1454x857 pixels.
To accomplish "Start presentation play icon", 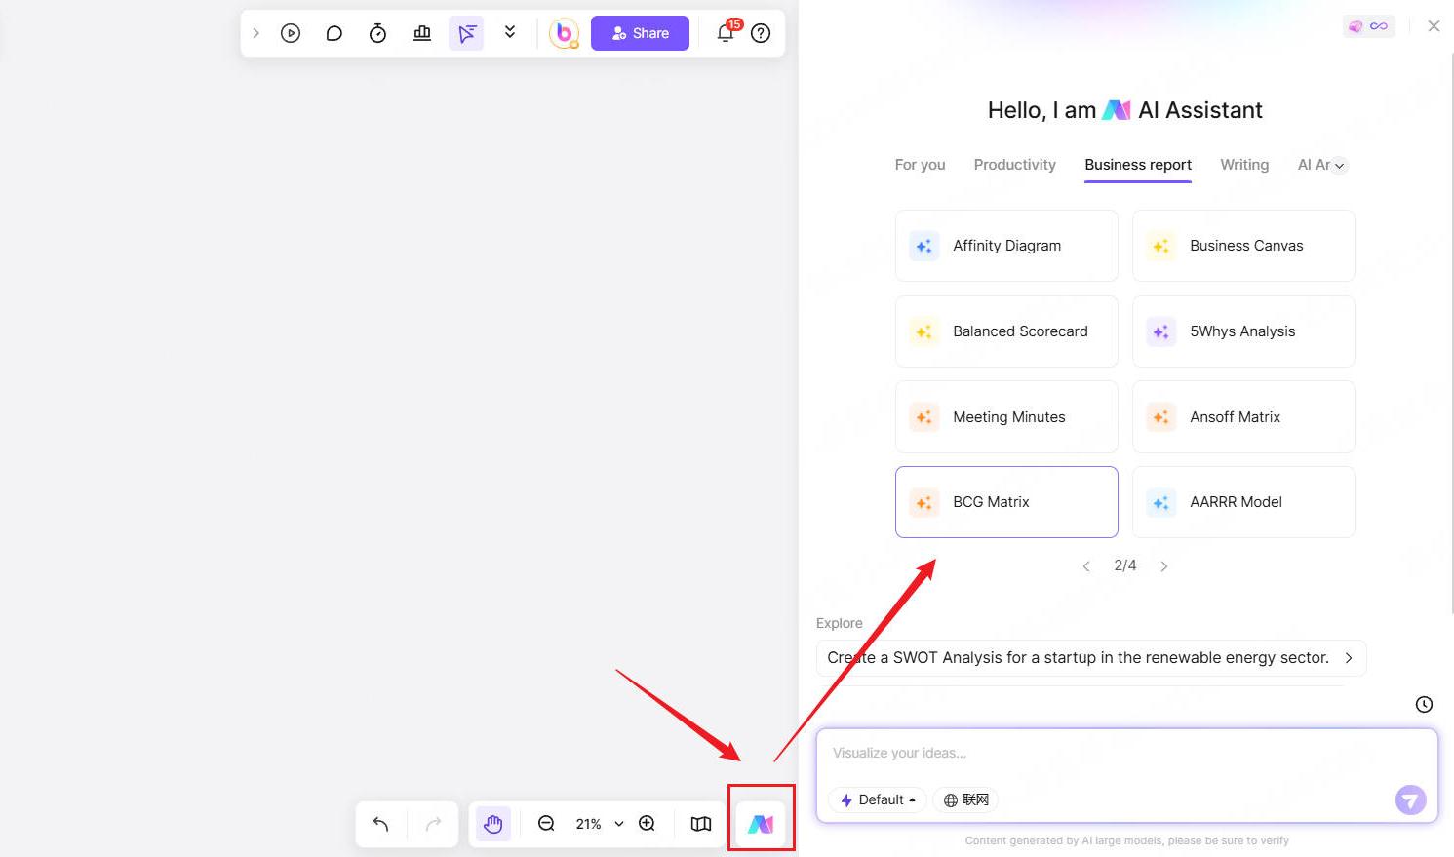I will pos(291,33).
